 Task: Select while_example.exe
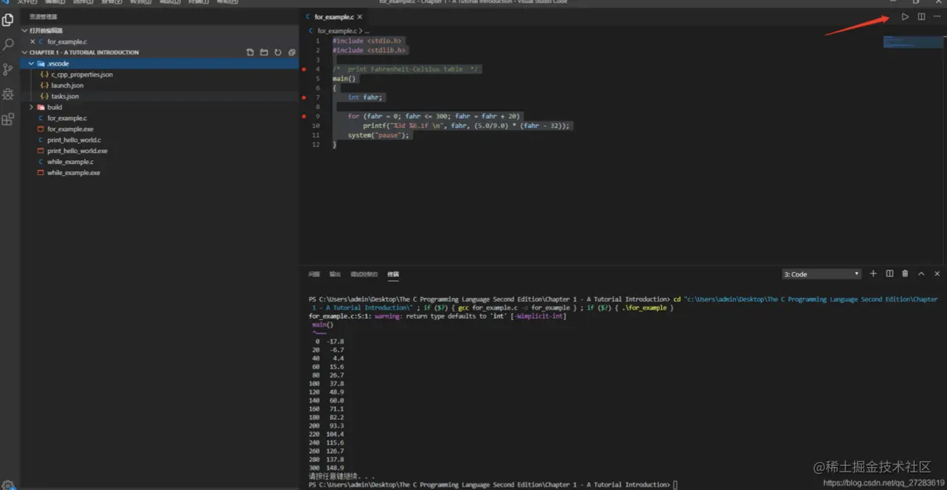(74, 173)
